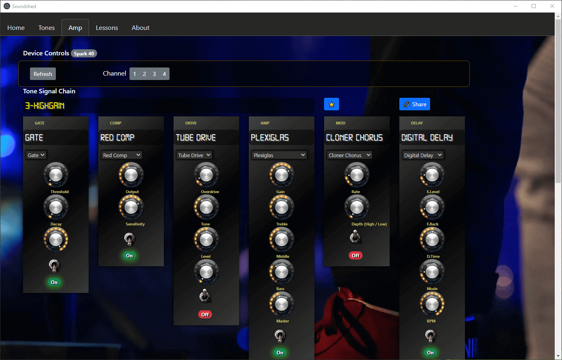Select channel 3

[x=154, y=74]
